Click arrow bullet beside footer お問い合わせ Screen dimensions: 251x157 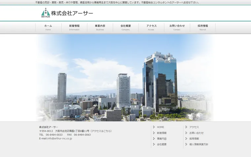pyautogui.click(x=186, y=133)
